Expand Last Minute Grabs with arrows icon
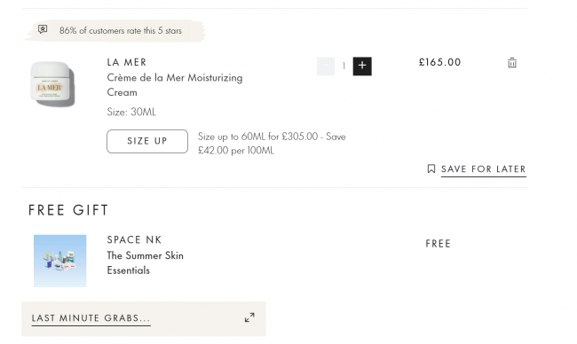This screenshot has height=344, width=577. (249, 317)
